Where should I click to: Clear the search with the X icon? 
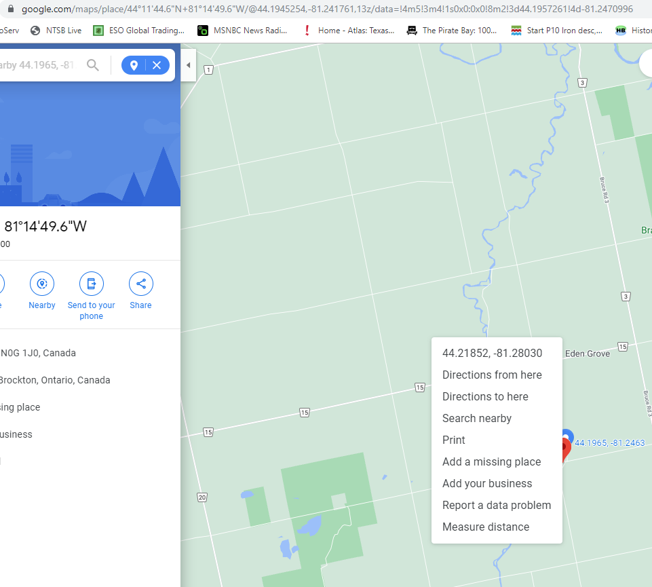[155, 65]
